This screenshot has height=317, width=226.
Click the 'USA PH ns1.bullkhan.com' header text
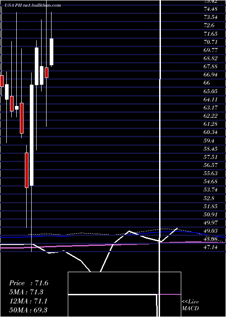tap(33, 5)
